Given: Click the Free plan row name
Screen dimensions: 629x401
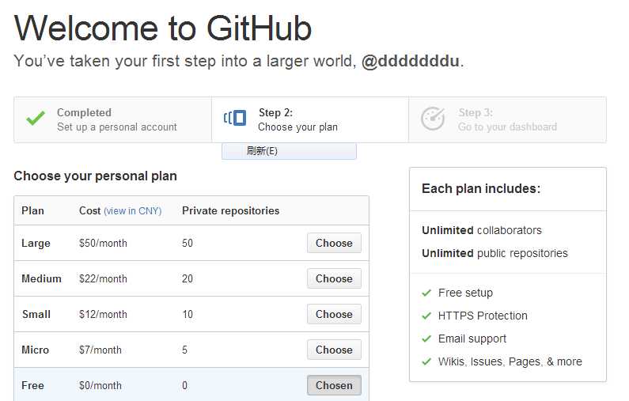Looking at the screenshot, I should click(32, 385).
